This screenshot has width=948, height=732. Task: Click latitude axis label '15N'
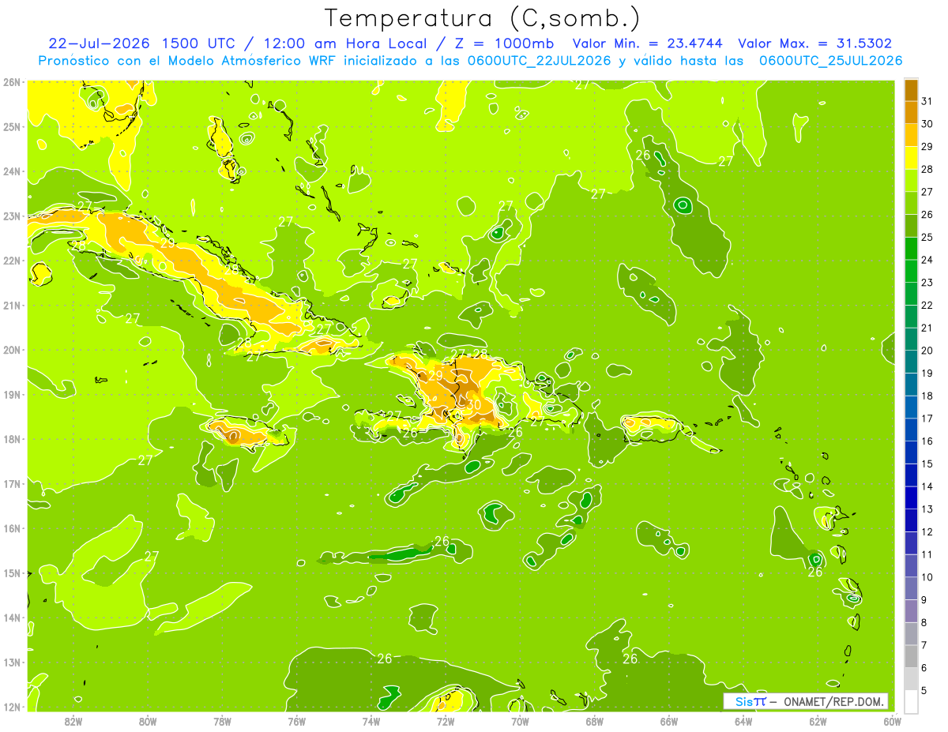pyautogui.click(x=11, y=572)
